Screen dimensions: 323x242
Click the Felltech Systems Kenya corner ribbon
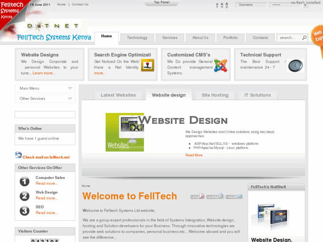point(10,12)
